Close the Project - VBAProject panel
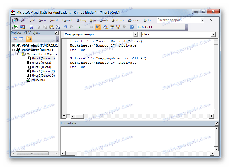This screenshot has height=167, width=230. coord(56,33)
